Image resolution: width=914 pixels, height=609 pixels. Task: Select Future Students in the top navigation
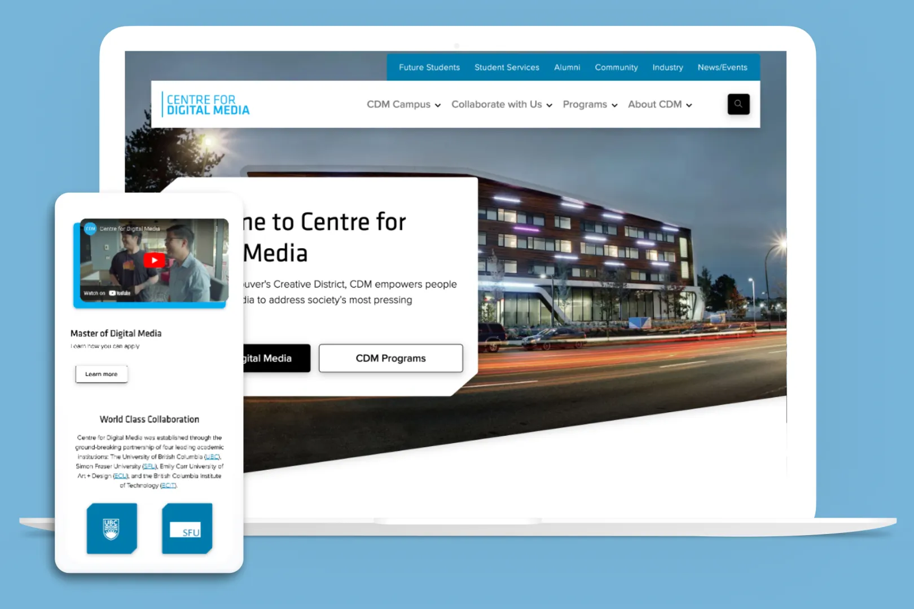tap(429, 67)
